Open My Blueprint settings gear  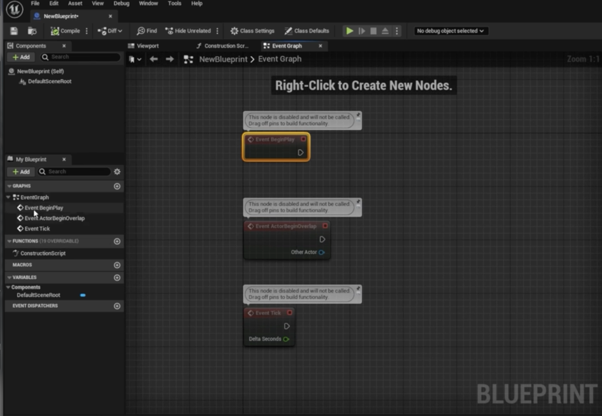[117, 172]
